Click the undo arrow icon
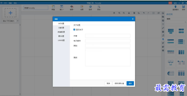The width and height of the screenshot is (187, 96). (x=144, y=13)
